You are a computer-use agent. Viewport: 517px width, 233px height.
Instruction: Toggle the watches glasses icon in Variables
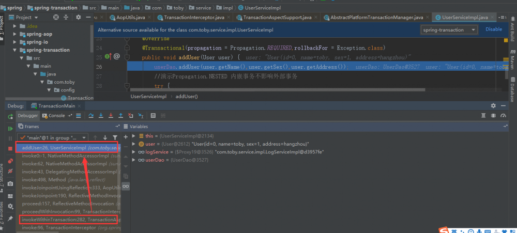tap(126, 186)
